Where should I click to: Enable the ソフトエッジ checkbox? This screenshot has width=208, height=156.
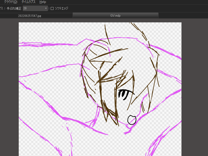52,9
